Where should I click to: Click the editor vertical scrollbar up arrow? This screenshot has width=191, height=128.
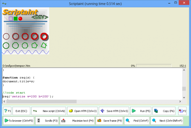coord(184,70)
